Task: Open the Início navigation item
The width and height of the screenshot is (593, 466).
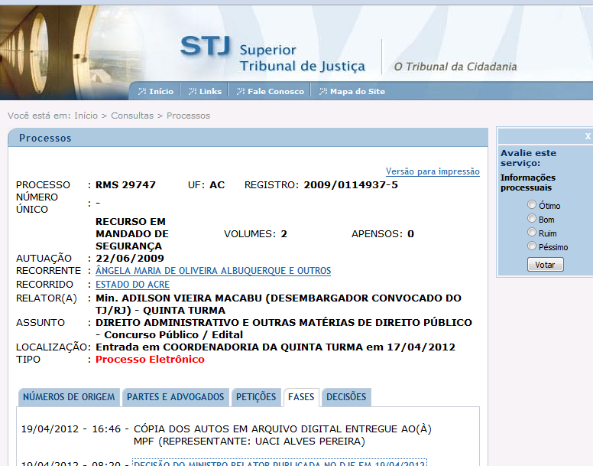Action: [x=161, y=92]
